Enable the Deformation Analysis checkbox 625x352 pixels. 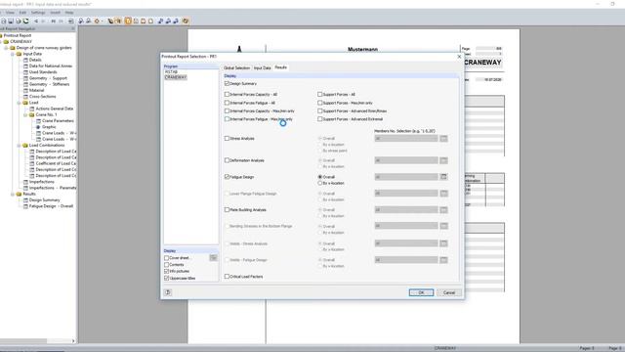click(x=227, y=160)
